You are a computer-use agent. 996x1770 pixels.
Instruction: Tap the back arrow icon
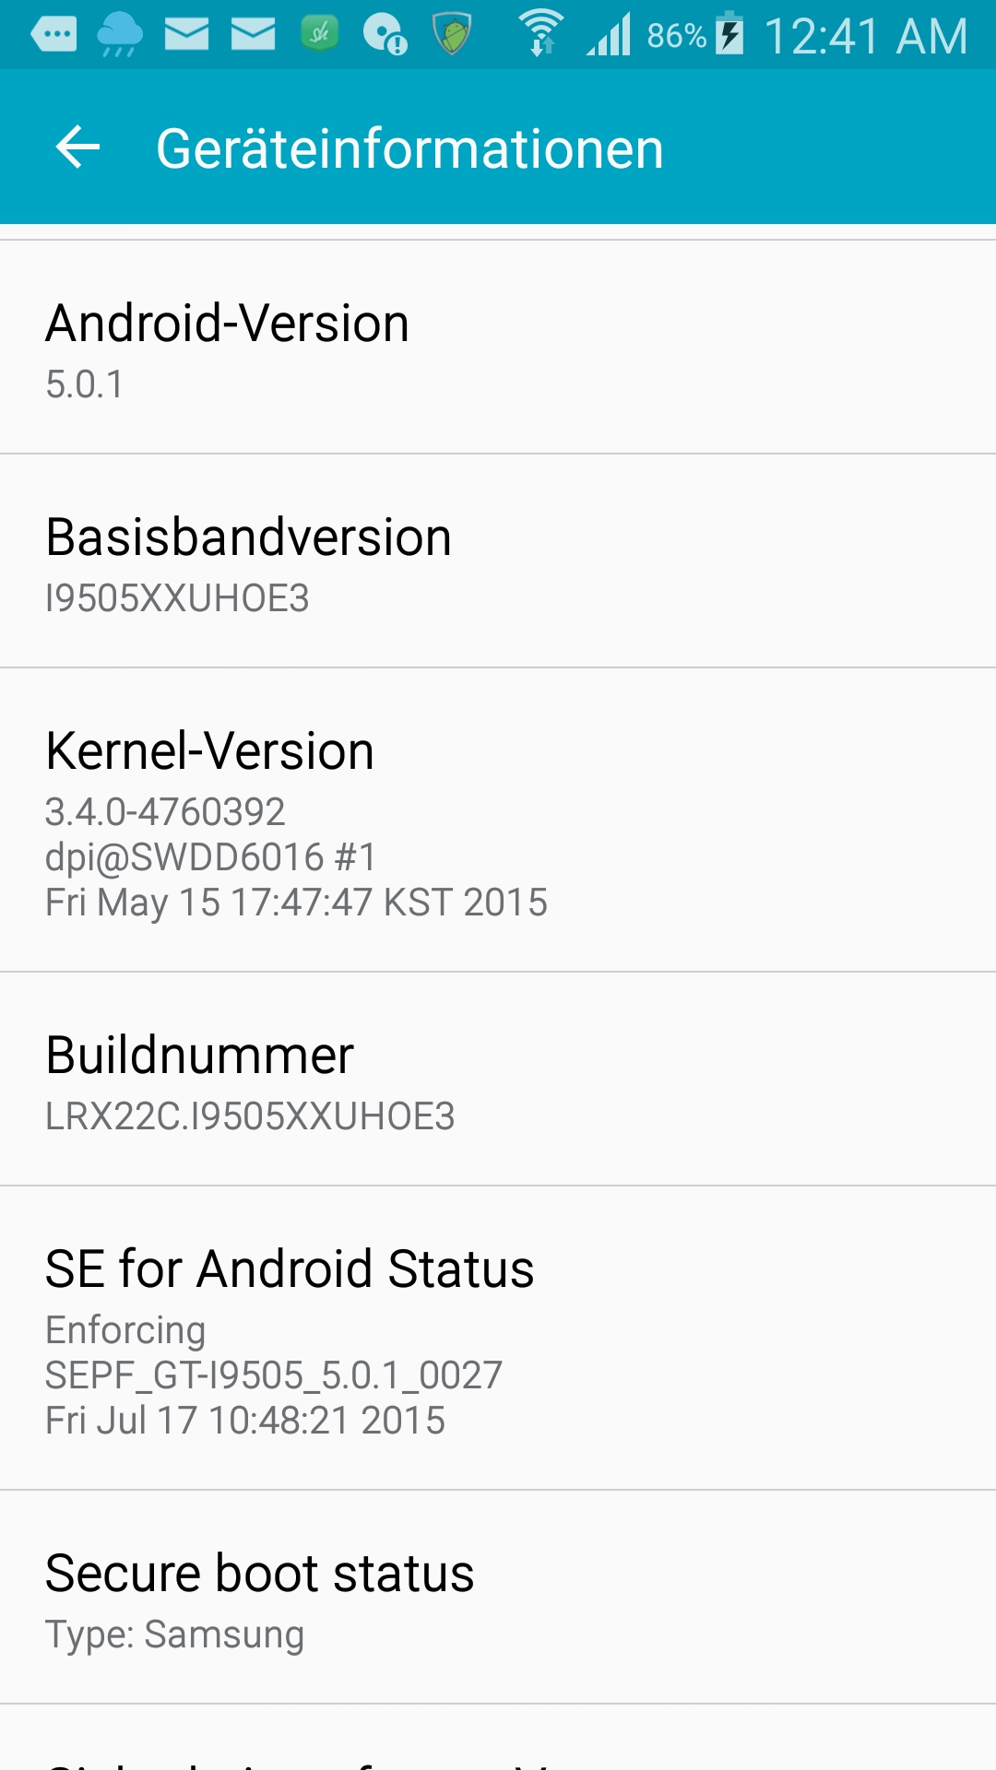click(77, 147)
